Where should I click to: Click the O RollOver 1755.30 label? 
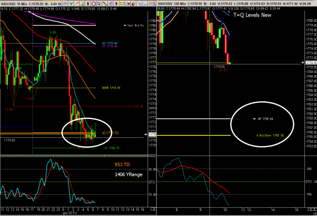pos(270,135)
